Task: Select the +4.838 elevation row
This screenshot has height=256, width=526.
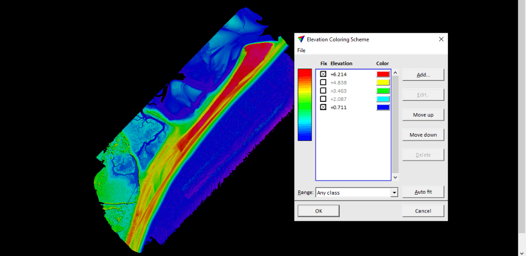Action: click(x=353, y=82)
